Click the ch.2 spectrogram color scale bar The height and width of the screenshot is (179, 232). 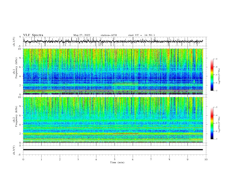[x=212, y=123]
